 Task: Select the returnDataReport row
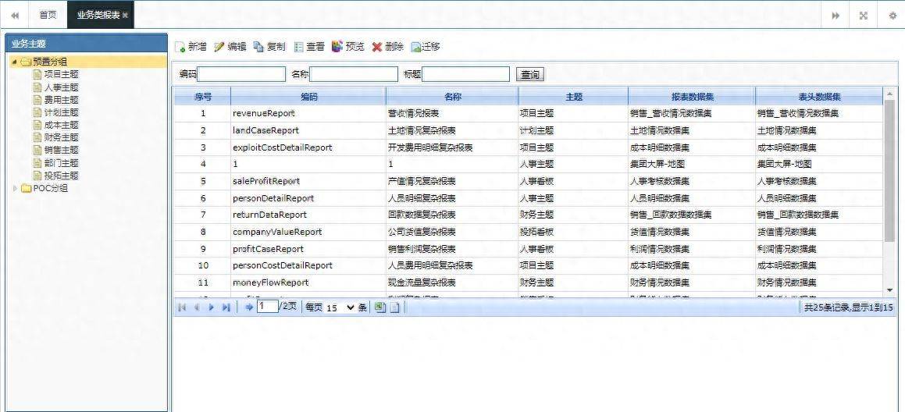pyautogui.click(x=528, y=215)
